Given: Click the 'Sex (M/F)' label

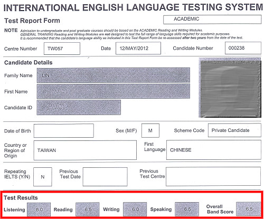Looking at the screenshot, I should point(126,131).
